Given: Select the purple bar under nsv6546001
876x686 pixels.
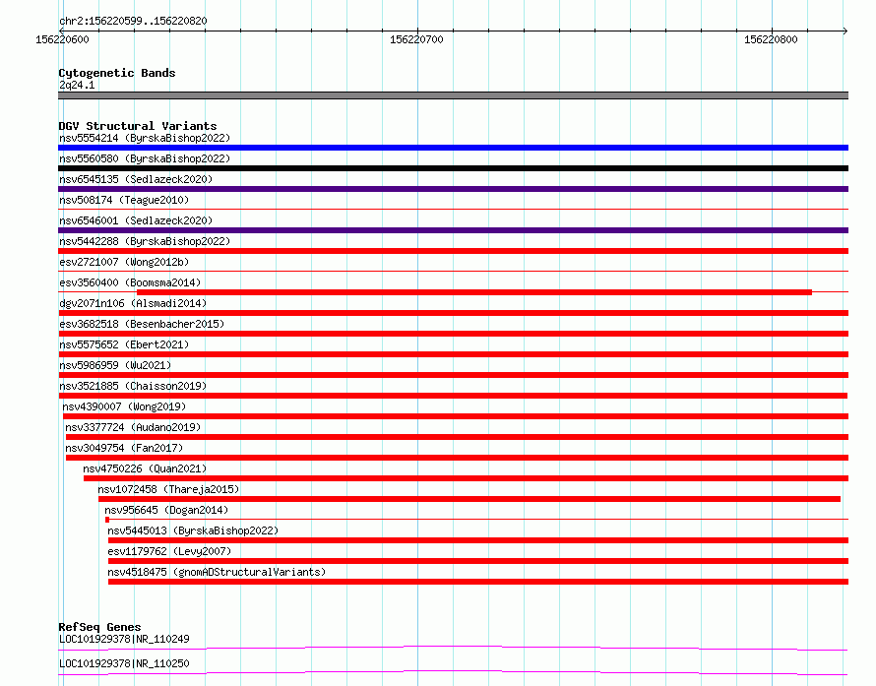Looking at the screenshot, I should pyautogui.click(x=453, y=230).
